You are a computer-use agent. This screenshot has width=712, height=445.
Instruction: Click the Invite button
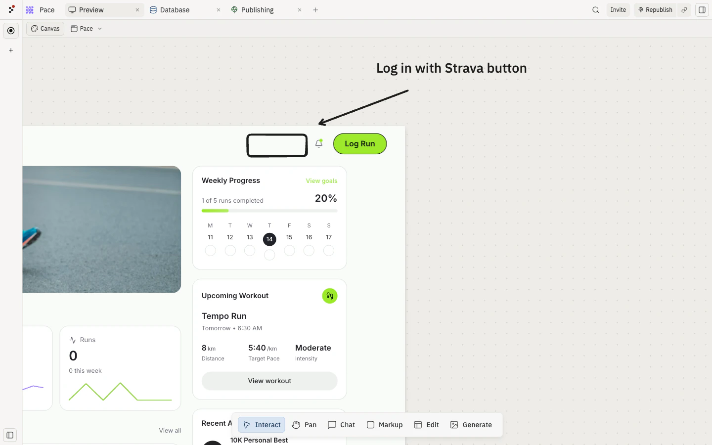click(618, 10)
